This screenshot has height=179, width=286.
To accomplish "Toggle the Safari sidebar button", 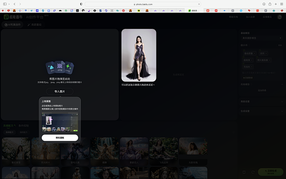I will (5, 4).
